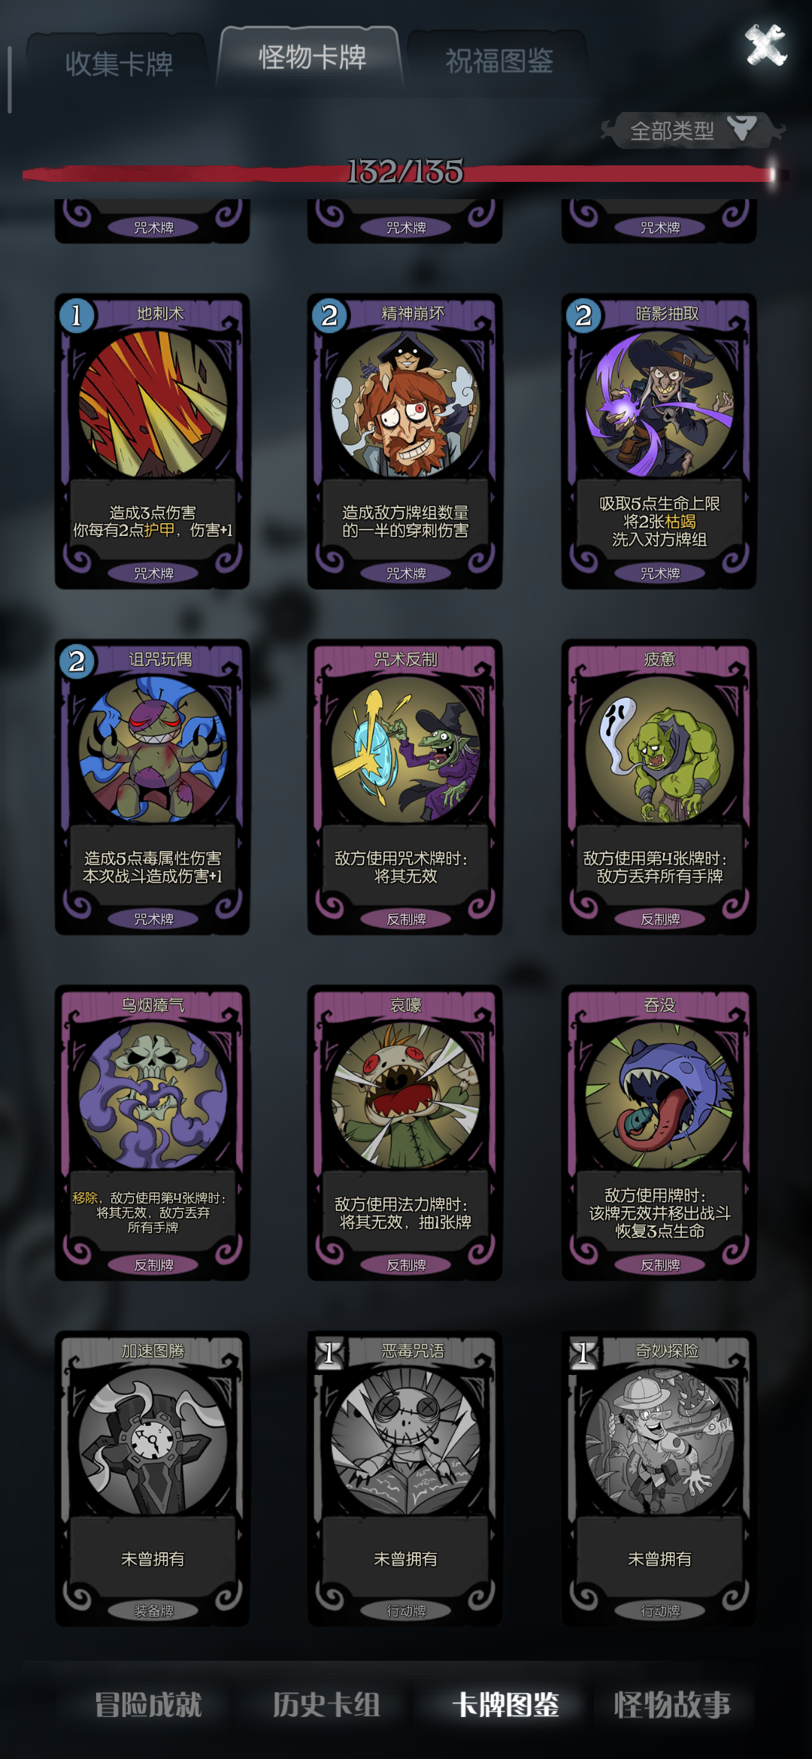The width and height of the screenshot is (812, 1759).
Task: Inspect the unowned 奇妙探险 card
Action: (x=659, y=1479)
